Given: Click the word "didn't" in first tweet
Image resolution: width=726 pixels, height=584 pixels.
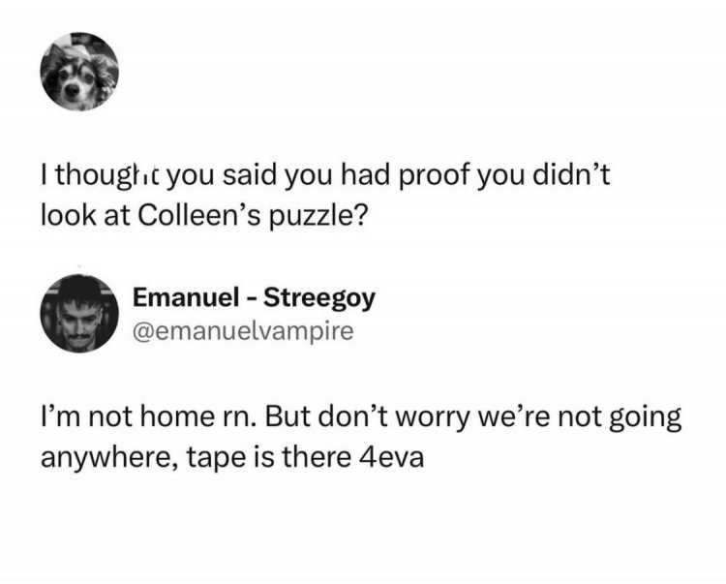Looking at the screenshot, I should [571, 175].
